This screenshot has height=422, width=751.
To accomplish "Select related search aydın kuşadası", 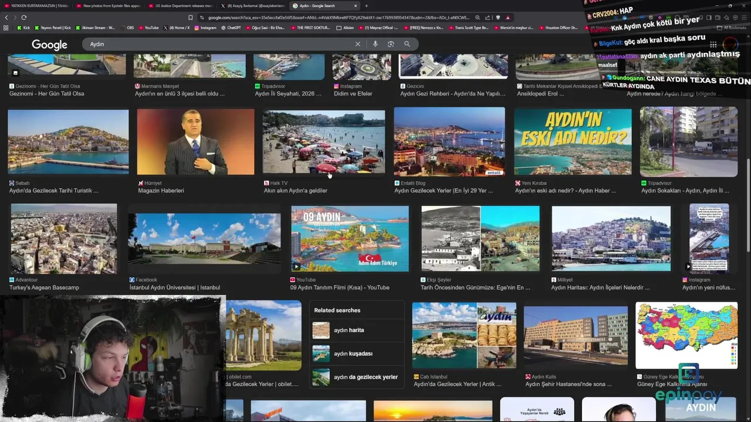I will 357,353.
